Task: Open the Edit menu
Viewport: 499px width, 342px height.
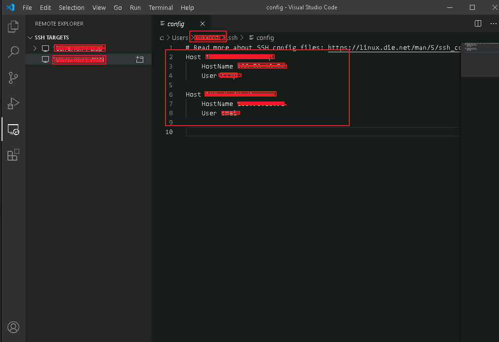Action: 45,7
